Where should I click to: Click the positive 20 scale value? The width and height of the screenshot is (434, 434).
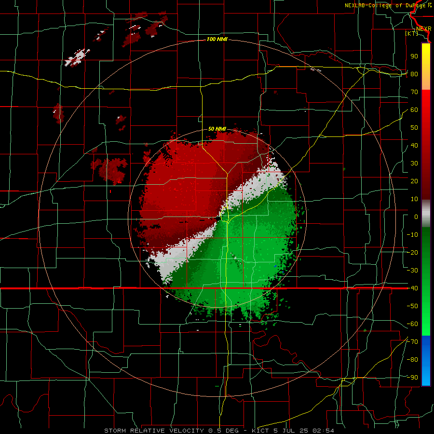(x=414, y=181)
